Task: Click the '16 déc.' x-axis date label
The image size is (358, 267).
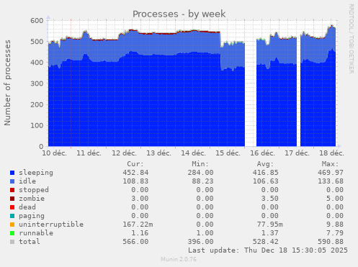Action: pos(262,153)
